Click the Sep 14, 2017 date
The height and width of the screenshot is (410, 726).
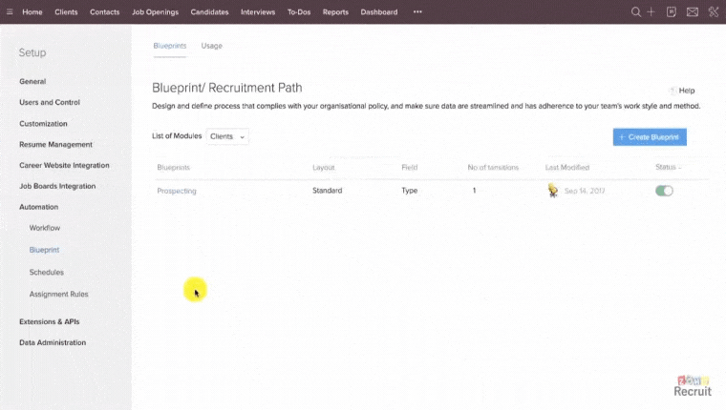[585, 191]
